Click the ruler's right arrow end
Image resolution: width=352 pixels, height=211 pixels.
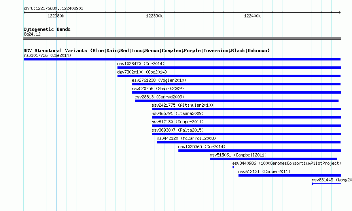[340, 12]
